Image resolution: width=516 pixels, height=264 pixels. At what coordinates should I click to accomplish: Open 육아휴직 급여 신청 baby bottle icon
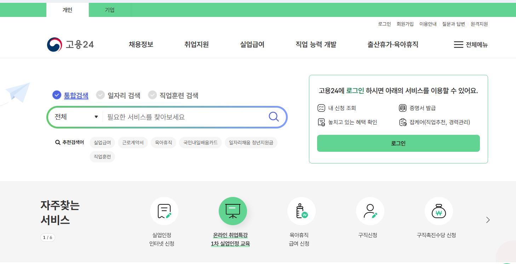[301, 211]
